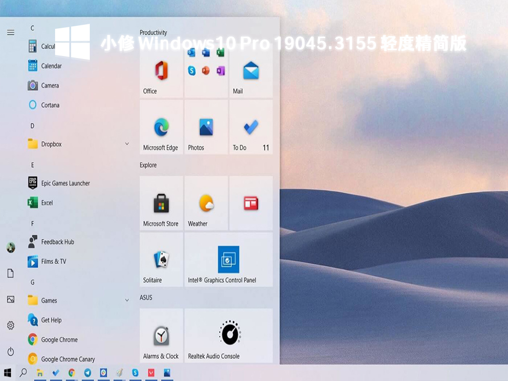This screenshot has height=381, width=508.
Task: Open Epic Games Launcher from the app list
Action: pos(65,183)
